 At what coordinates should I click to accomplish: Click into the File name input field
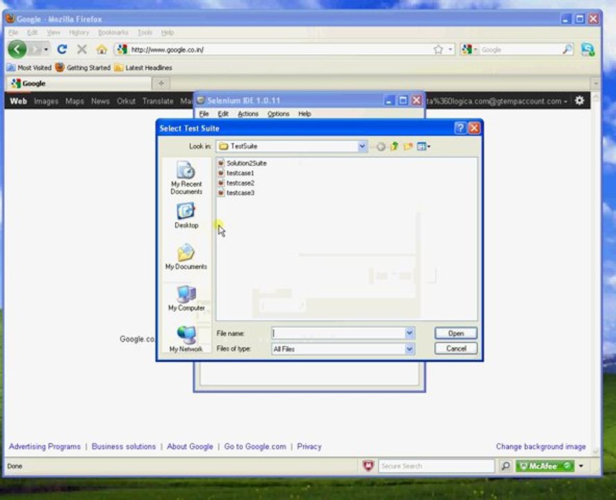click(x=338, y=333)
